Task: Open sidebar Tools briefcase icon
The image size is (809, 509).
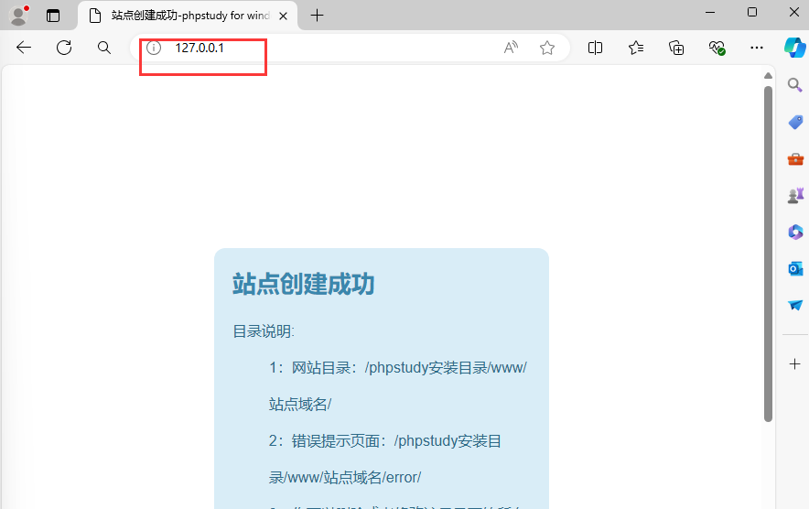Action: point(795,159)
